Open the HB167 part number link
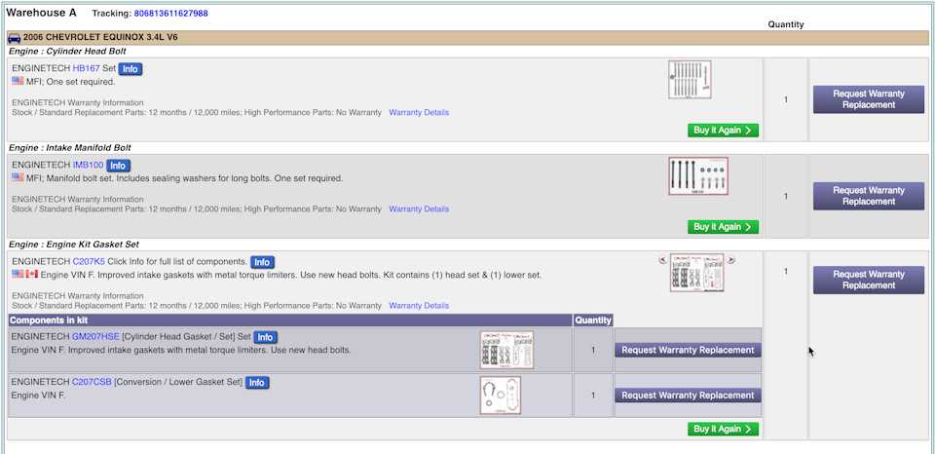The width and height of the screenshot is (935, 454). [86, 69]
